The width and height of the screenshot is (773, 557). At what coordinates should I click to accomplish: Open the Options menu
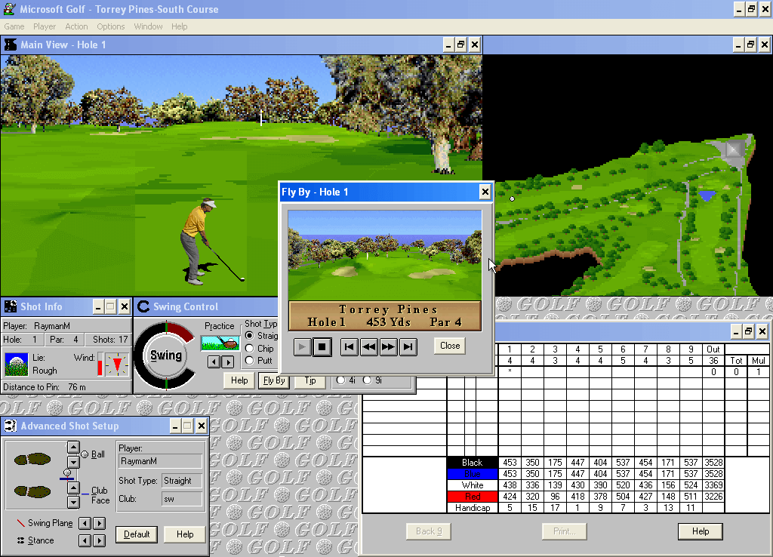point(110,26)
